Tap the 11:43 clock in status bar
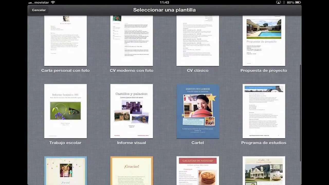The width and height of the screenshot is (329, 185). tap(164, 2)
